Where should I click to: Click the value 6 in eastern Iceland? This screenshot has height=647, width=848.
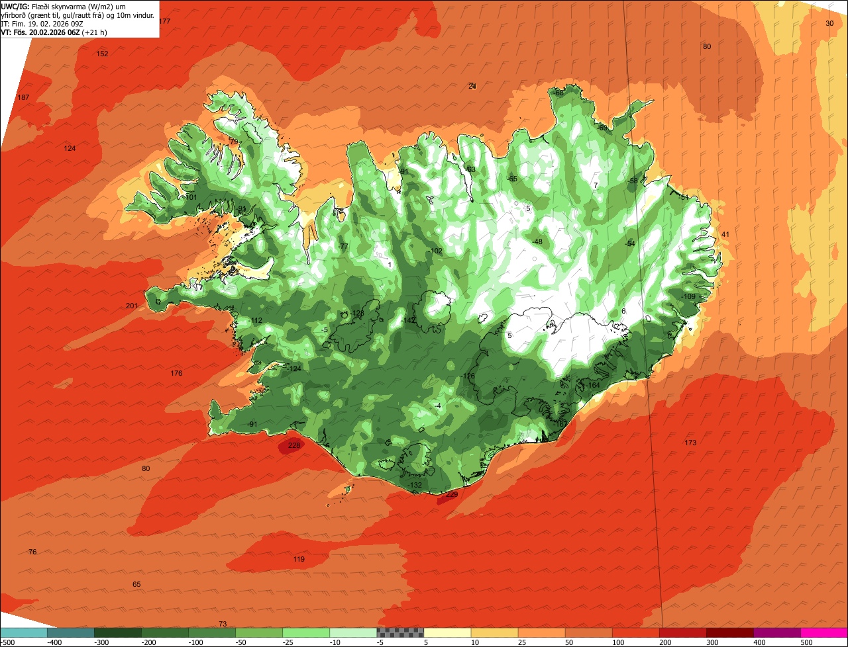pos(623,311)
